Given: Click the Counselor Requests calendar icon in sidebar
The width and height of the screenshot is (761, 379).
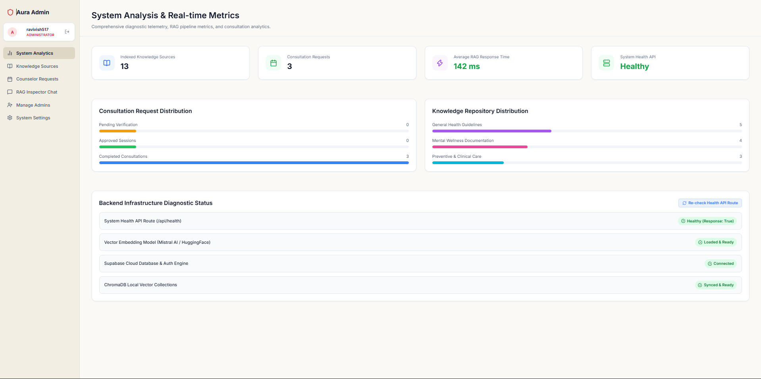Looking at the screenshot, I should click(10, 79).
